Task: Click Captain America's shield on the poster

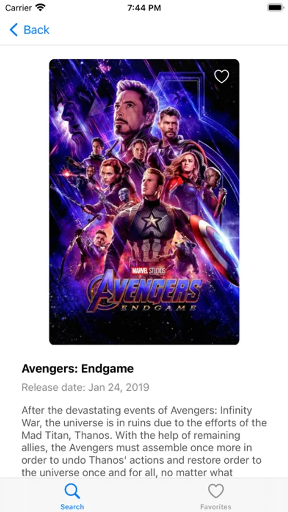Action: tap(214, 247)
